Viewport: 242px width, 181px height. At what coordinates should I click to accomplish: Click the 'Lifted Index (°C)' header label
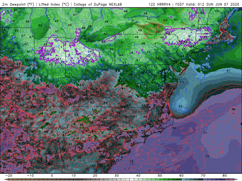coord(54,4)
